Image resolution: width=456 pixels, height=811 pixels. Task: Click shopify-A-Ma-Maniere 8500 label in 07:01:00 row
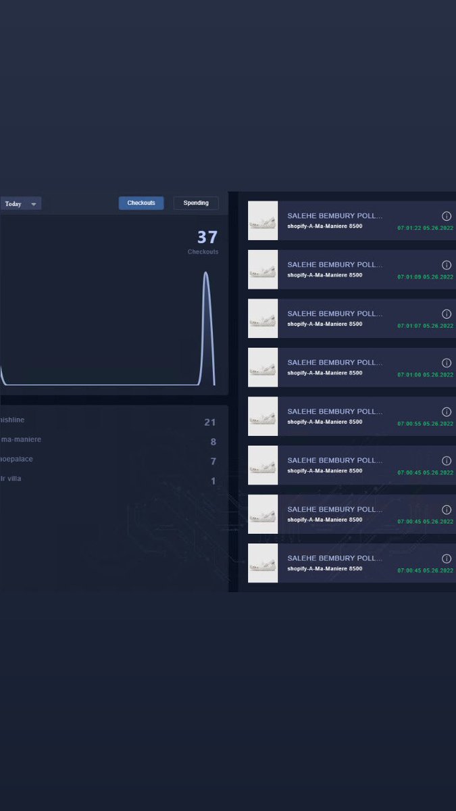pyautogui.click(x=325, y=373)
